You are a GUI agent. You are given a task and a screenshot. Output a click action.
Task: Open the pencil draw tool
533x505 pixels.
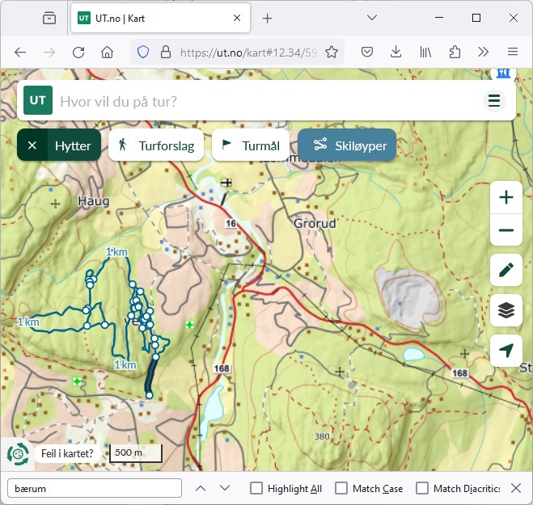(x=506, y=270)
